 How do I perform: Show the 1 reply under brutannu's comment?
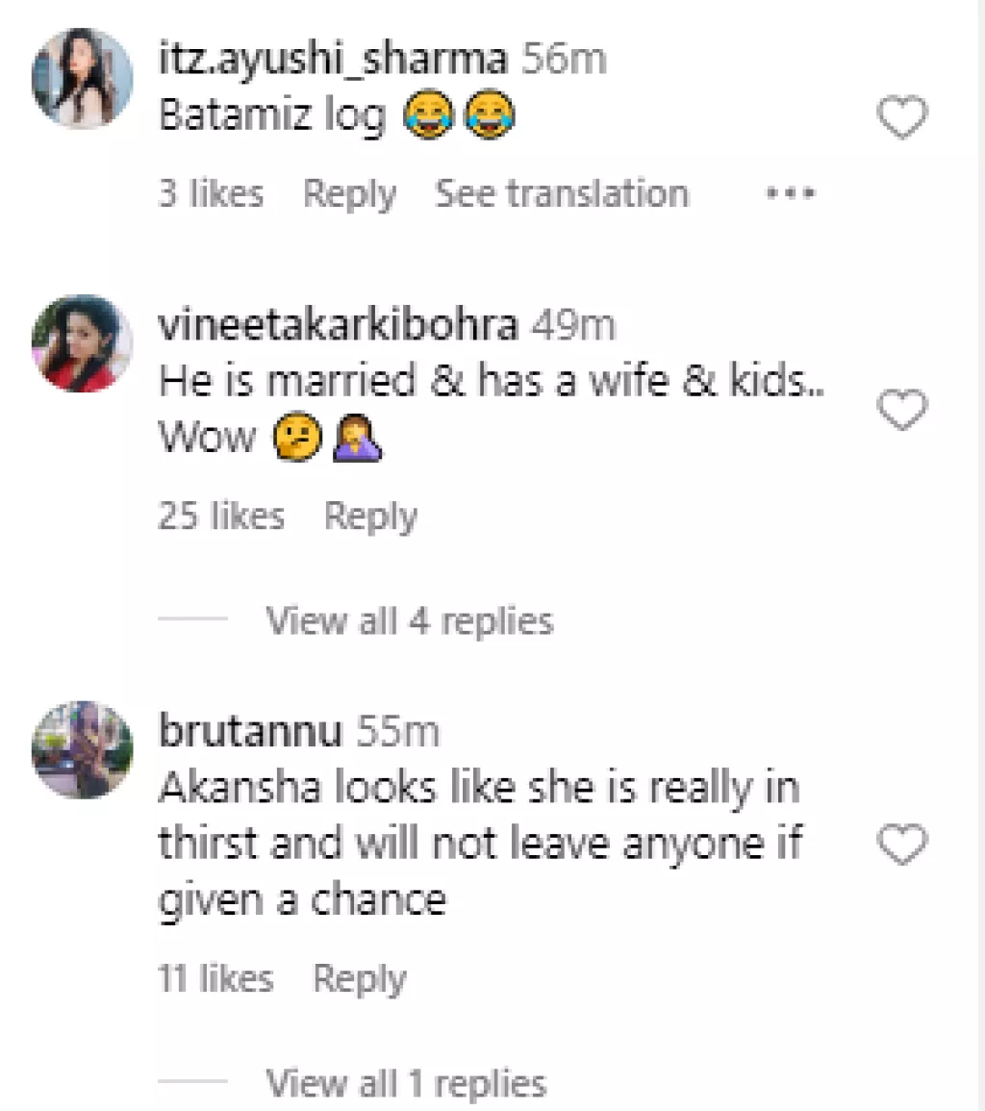point(403,1082)
